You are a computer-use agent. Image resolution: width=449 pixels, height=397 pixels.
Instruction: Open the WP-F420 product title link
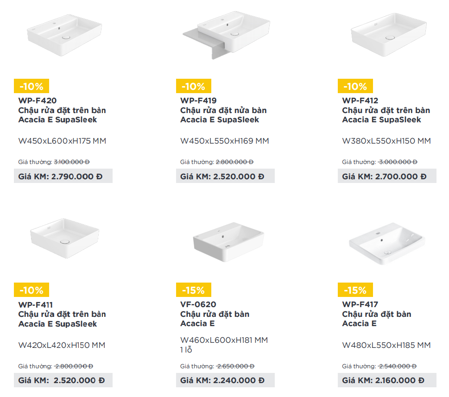click(x=62, y=110)
